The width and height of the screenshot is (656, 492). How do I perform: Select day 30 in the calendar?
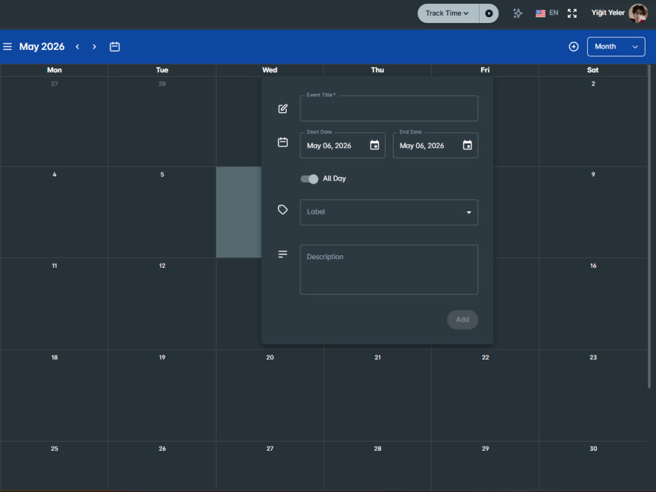pos(593,449)
